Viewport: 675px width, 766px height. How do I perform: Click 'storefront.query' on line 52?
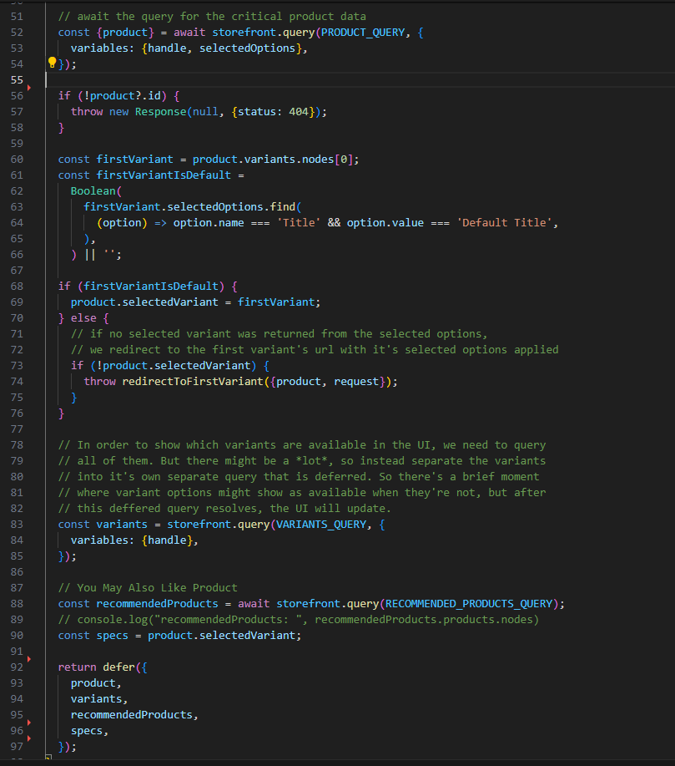[x=264, y=33]
